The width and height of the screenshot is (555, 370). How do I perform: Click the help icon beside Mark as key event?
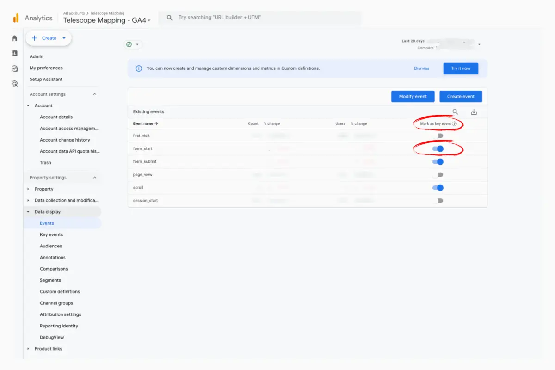[x=455, y=124]
